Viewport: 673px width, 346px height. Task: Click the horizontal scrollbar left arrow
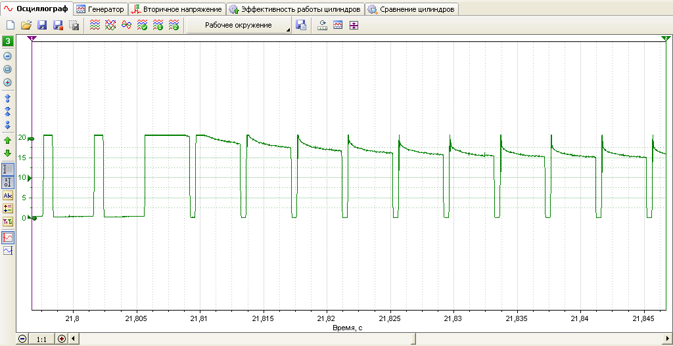73,339
